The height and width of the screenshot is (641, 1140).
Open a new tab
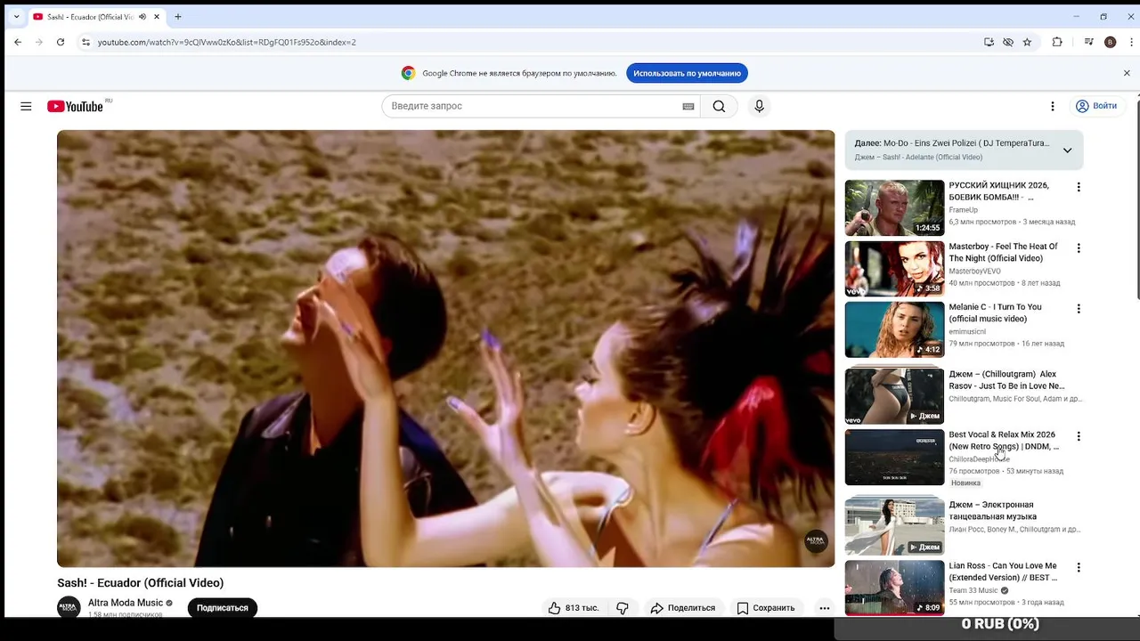pos(178,17)
